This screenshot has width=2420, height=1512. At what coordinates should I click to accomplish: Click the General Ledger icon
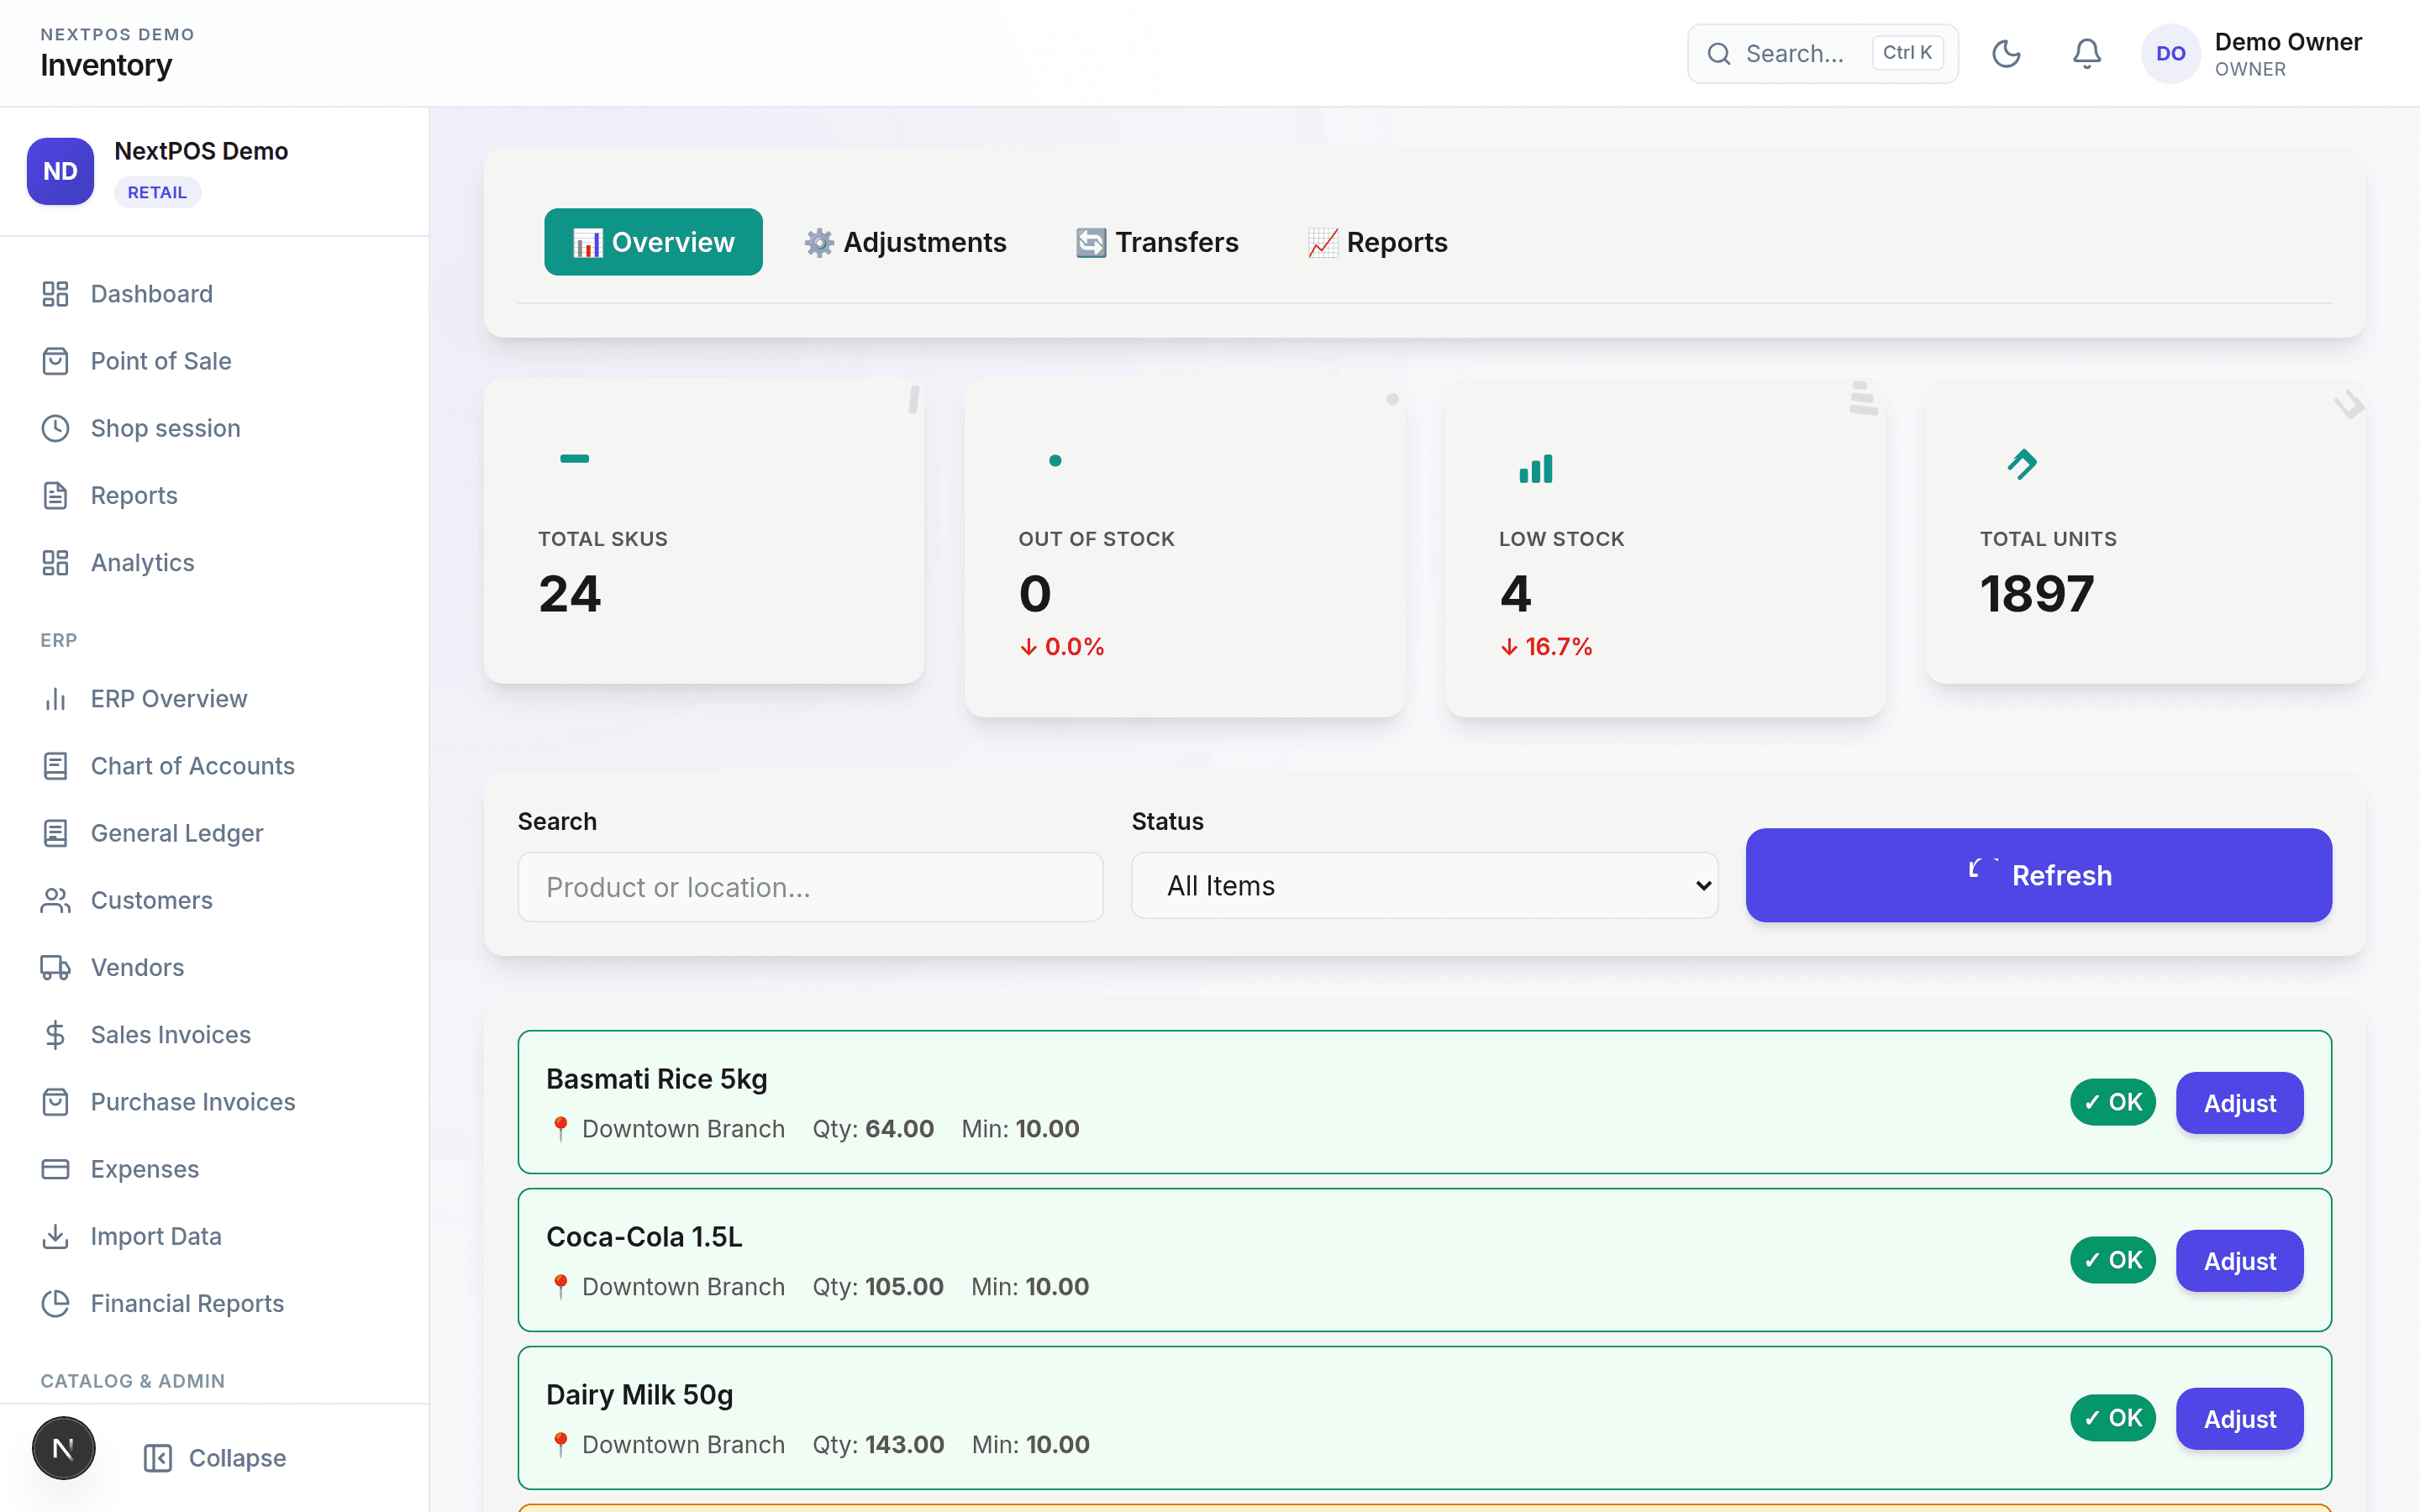(x=55, y=833)
